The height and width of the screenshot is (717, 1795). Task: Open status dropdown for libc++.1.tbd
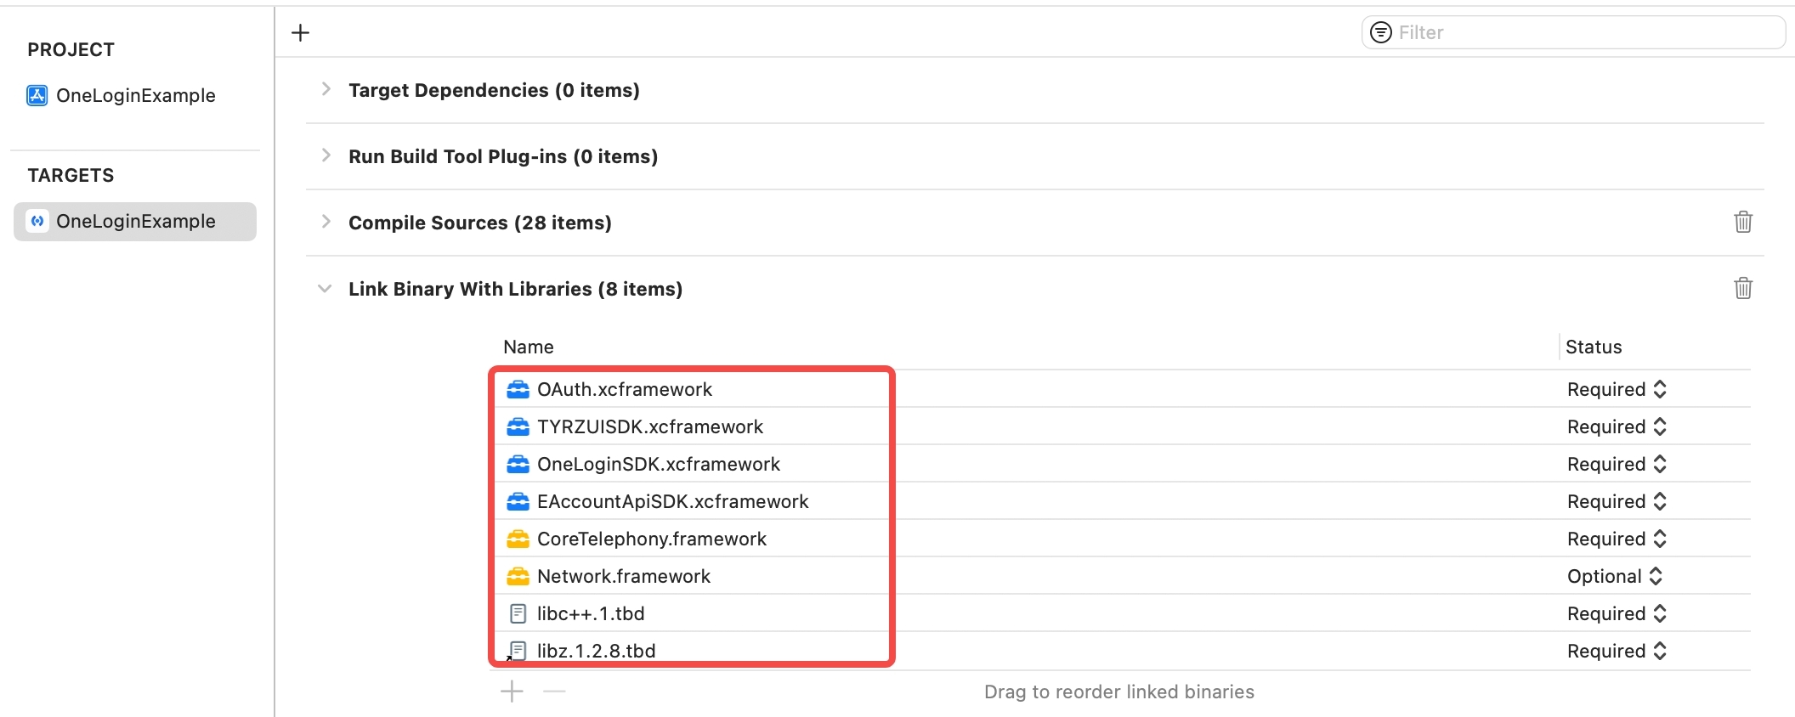tap(1617, 613)
